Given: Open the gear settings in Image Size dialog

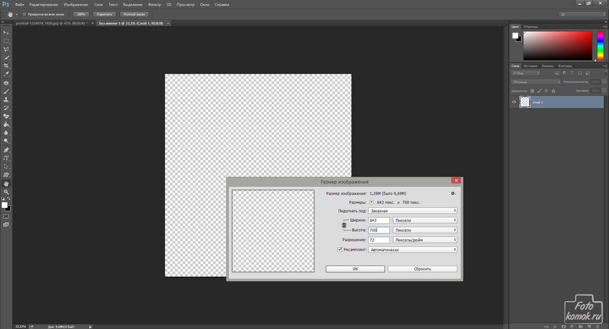Looking at the screenshot, I should click(x=453, y=193).
